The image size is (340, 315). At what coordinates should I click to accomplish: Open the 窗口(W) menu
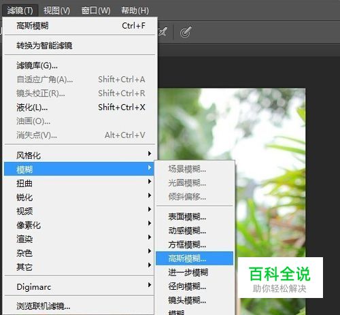[x=96, y=10]
